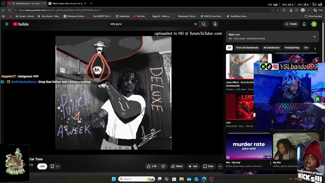Screen dimensions: 325x183
Task: Open the Windows Start menu
Action: coord(114,179)
